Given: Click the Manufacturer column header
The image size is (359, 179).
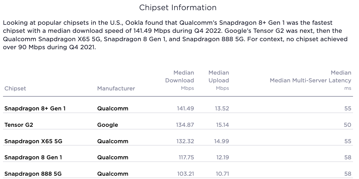Looking at the screenshot, I should 116,88.
